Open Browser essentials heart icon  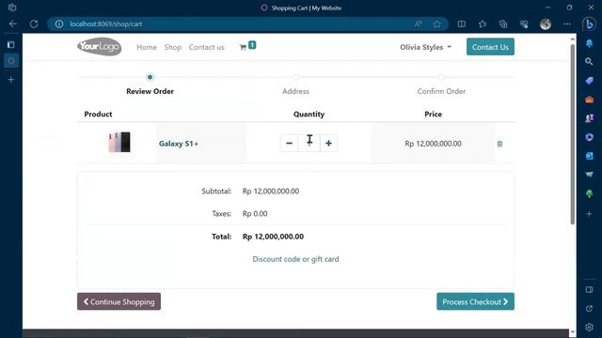(524, 23)
